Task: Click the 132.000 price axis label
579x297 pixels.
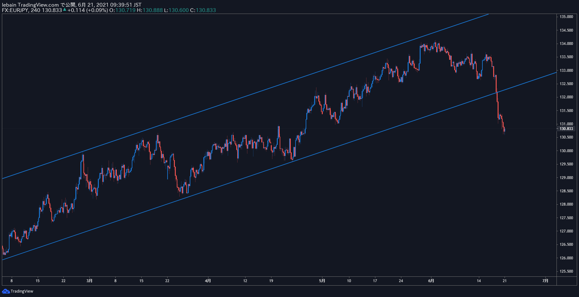Action: 566,97
